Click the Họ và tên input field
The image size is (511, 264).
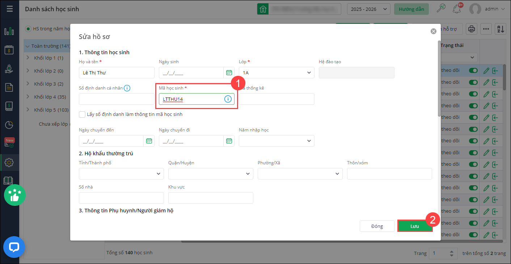click(117, 73)
